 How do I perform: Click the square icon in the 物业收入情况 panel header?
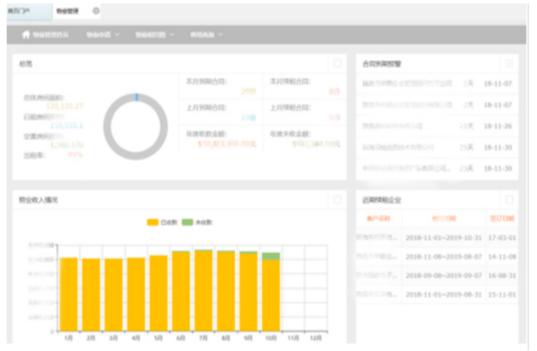coord(337,199)
